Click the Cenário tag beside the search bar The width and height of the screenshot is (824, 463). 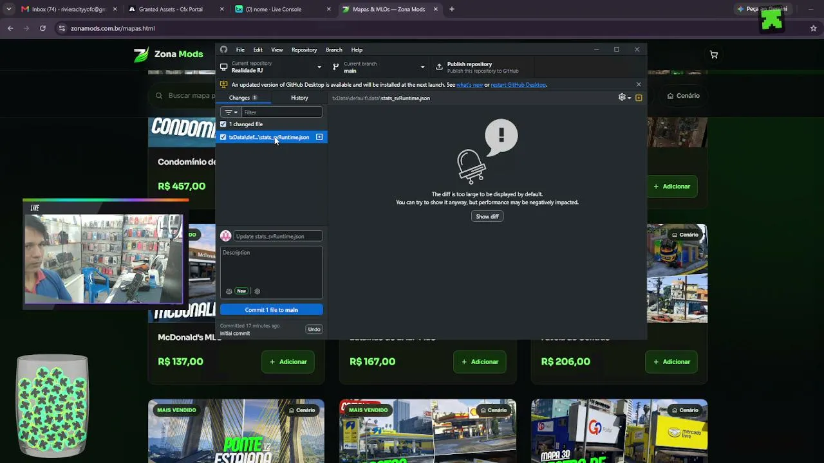pos(683,96)
